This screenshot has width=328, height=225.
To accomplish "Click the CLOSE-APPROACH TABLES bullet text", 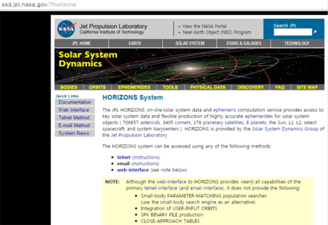I will coord(170,221).
